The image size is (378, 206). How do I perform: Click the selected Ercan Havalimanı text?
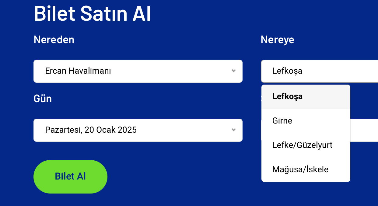(x=78, y=71)
